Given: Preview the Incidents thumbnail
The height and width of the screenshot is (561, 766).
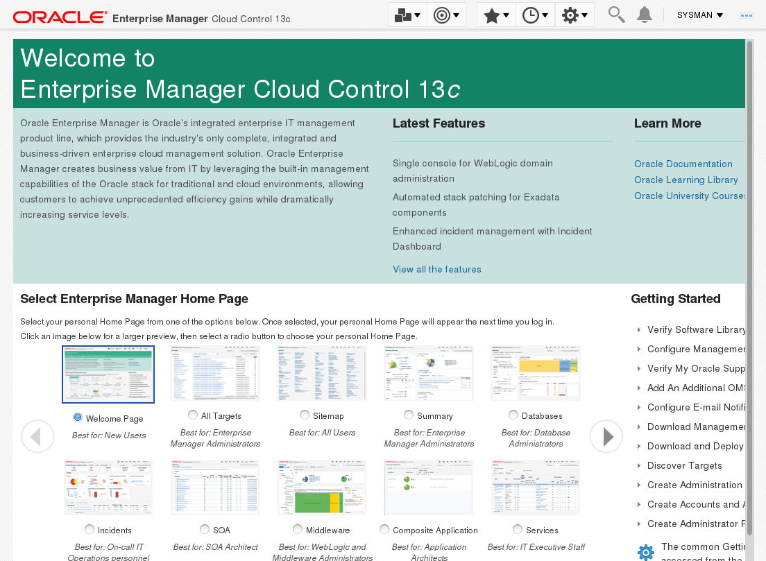Looking at the screenshot, I should 108,487.
